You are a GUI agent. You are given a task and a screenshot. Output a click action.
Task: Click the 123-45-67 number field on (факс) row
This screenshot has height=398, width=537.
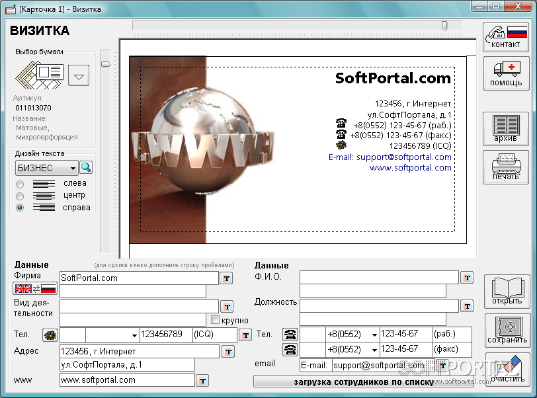point(406,349)
